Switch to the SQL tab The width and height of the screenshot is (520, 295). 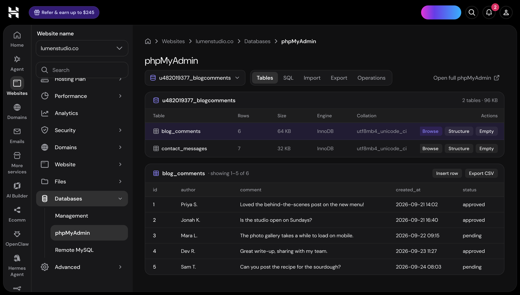[x=288, y=78]
